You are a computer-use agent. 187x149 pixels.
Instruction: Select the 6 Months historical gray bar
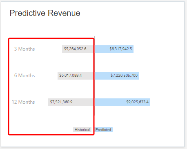click(x=76, y=76)
